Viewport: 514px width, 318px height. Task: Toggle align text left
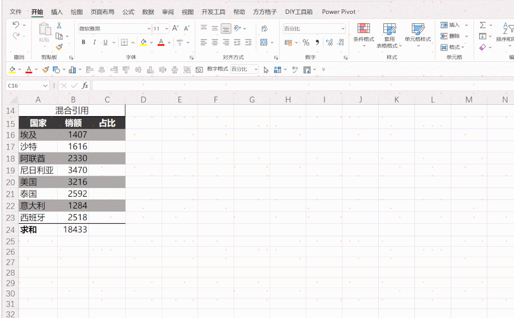(x=203, y=42)
